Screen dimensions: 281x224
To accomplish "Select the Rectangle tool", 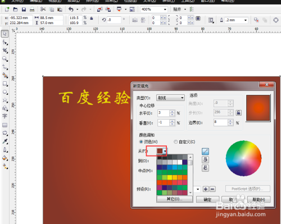I will coord(5,84).
